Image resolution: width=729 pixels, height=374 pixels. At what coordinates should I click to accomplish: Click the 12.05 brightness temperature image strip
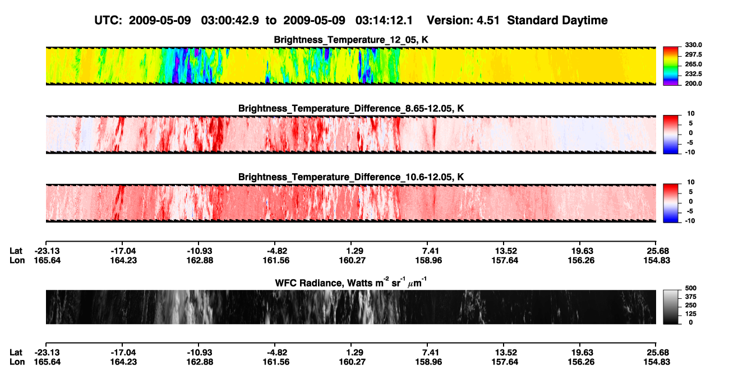coord(351,66)
